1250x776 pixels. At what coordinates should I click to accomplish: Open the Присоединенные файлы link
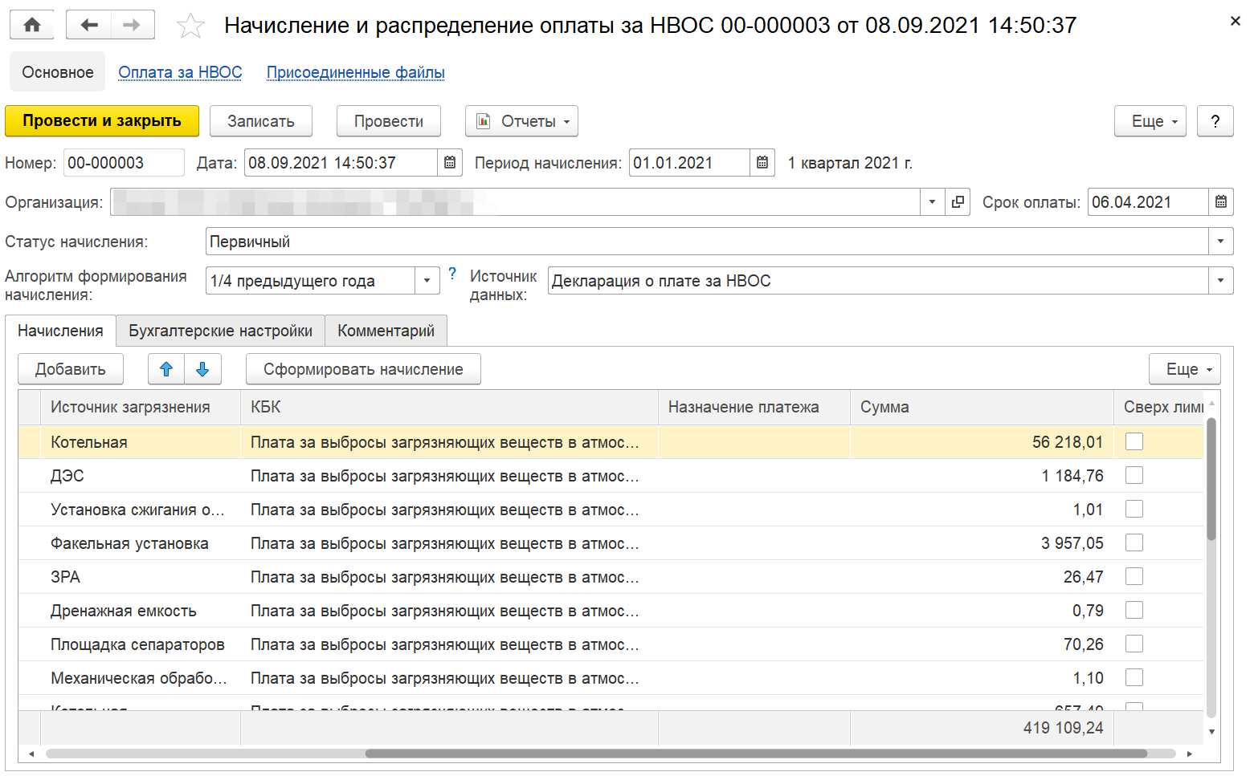(x=355, y=72)
